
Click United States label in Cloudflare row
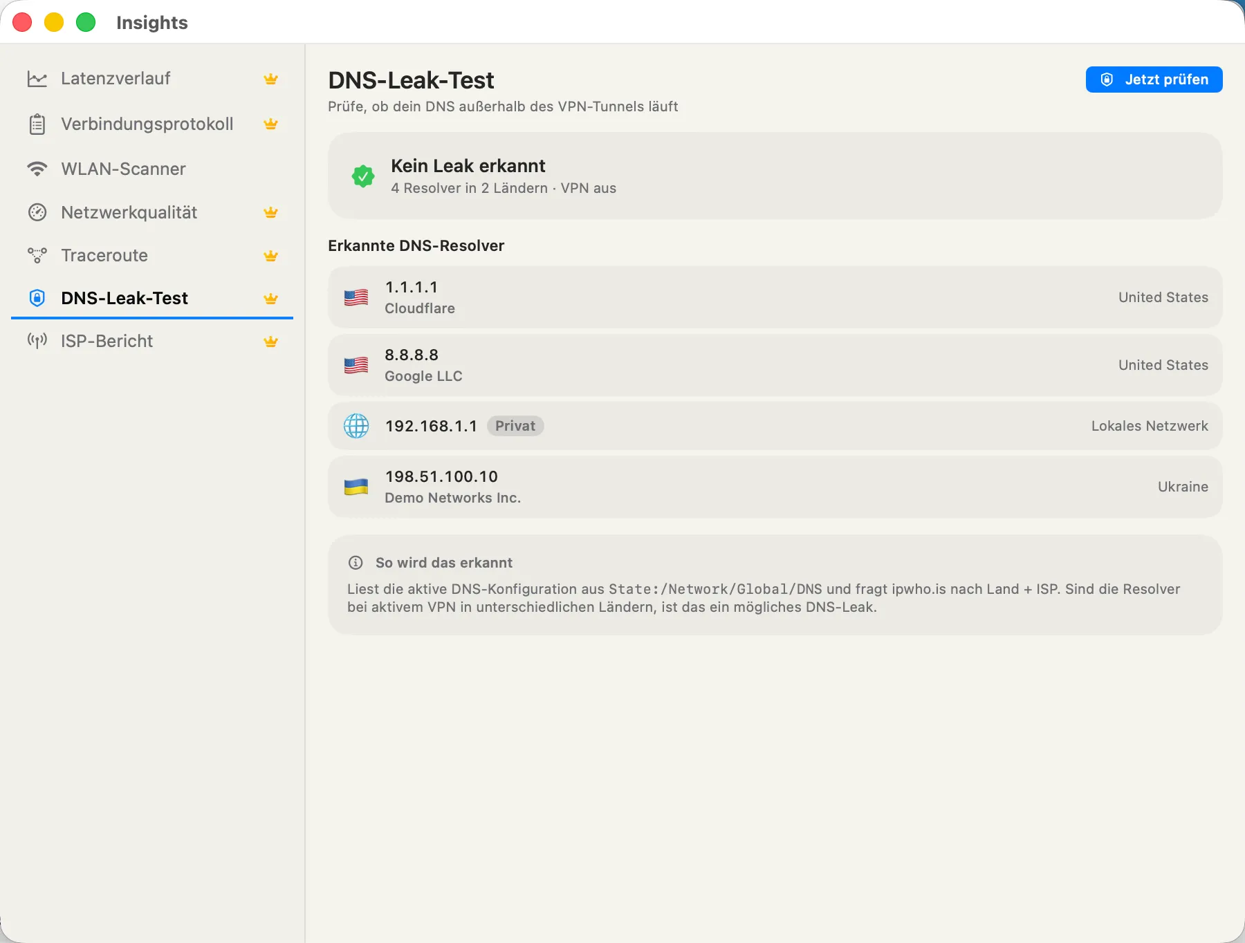click(x=1163, y=297)
